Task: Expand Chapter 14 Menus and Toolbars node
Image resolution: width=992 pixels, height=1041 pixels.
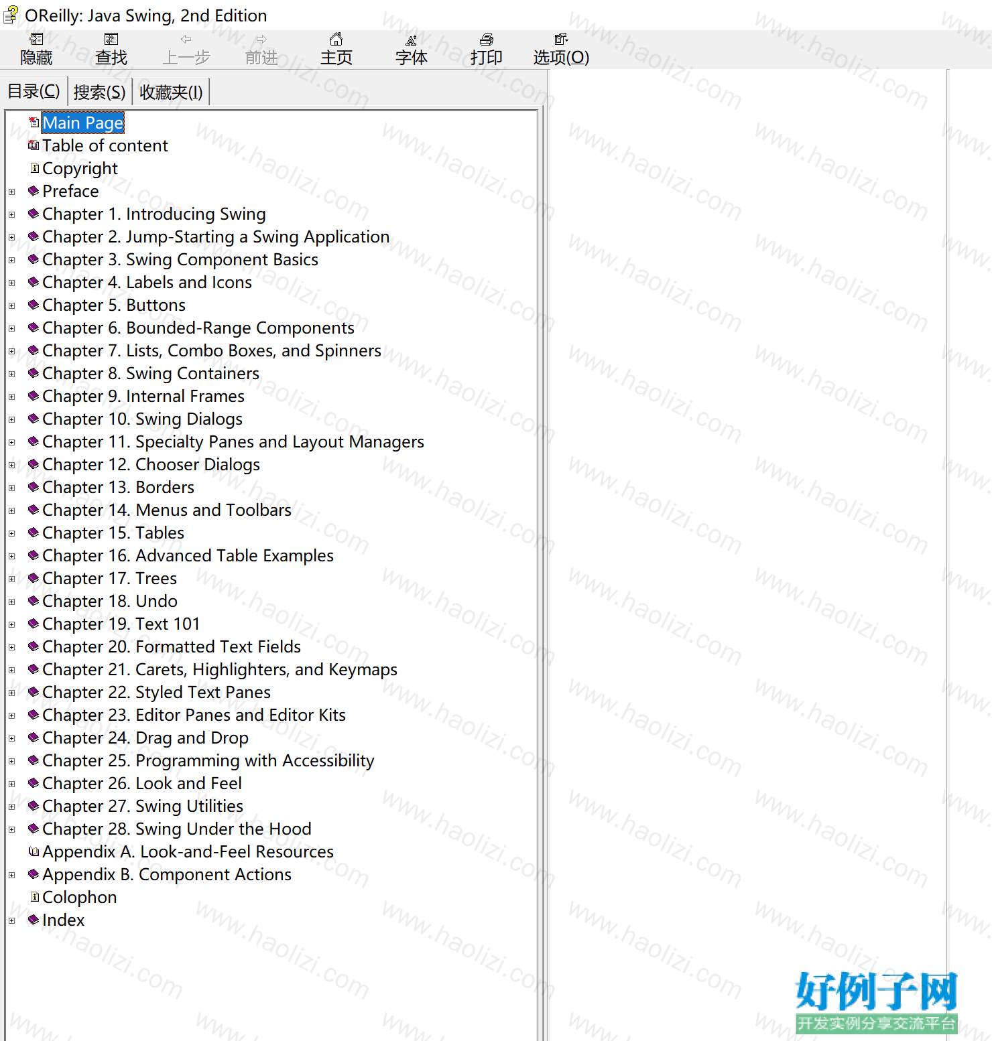Action: (x=11, y=510)
